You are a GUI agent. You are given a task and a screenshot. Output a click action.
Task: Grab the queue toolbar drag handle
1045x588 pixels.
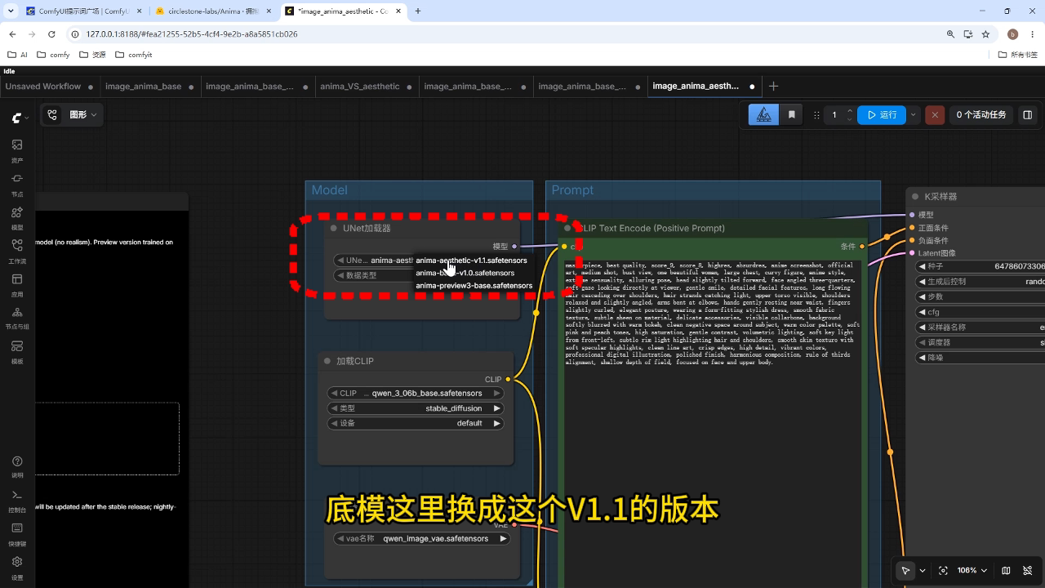tap(816, 115)
